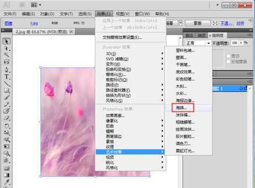Collapse the right panel dock with double arrows
The image size is (255, 188).
tap(251, 30)
